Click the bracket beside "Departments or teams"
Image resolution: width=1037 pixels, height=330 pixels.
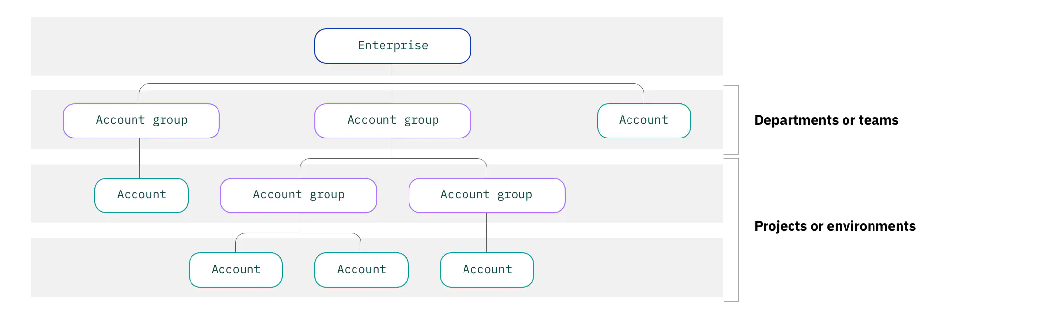tap(738, 120)
